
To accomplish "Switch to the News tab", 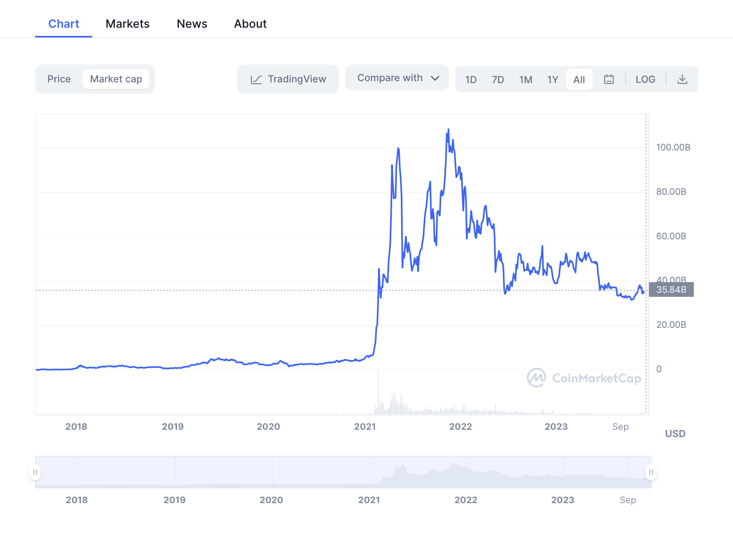I will click(192, 24).
